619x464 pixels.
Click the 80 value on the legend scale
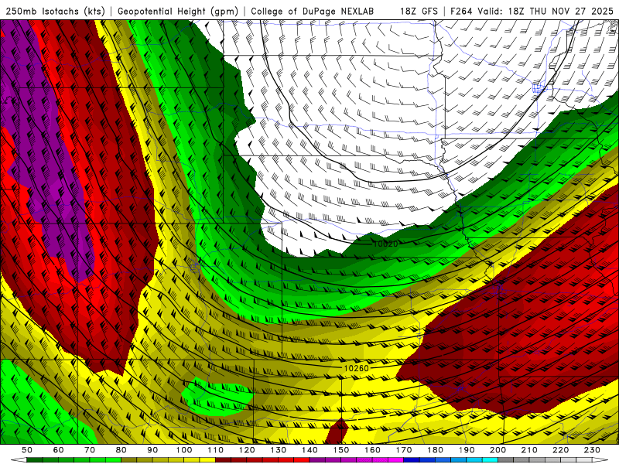point(121,450)
